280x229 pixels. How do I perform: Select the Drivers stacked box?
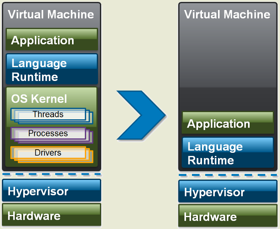52,154
